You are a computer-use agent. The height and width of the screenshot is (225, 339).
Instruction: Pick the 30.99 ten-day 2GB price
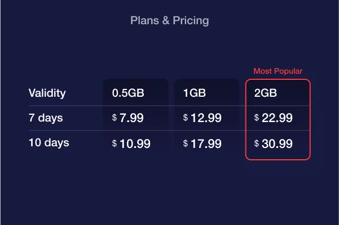(x=276, y=143)
